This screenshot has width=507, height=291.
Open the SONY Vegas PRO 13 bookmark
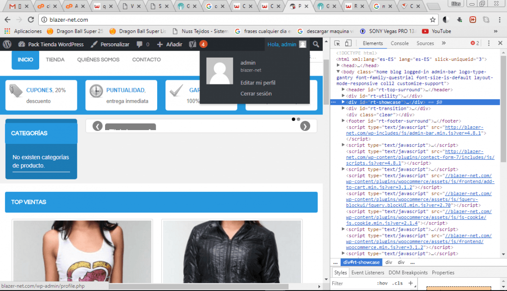coord(387,31)
